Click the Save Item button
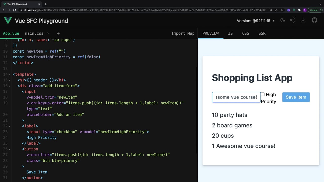The image size is (324, 182). tap(296, 97)
